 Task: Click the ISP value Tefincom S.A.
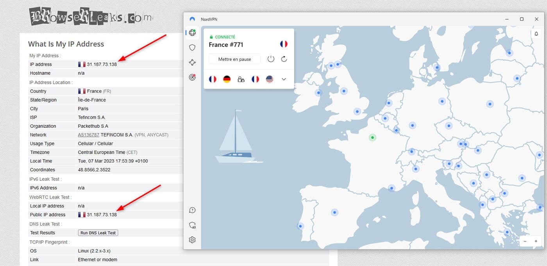coord(92,117)
